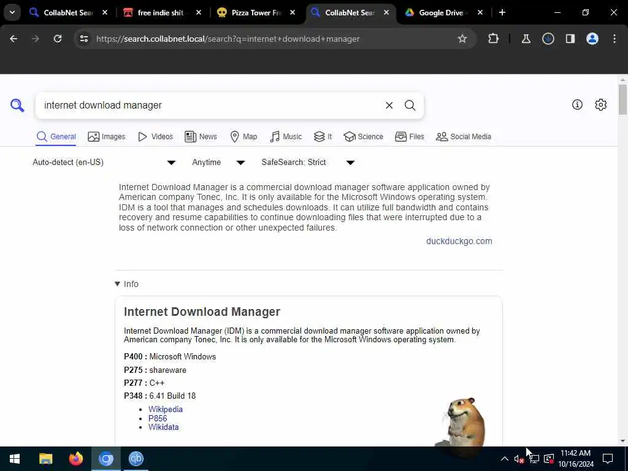Viewport: 628px width, 471px height.
Task: Select the Science search category
Action: pos(363,137)
